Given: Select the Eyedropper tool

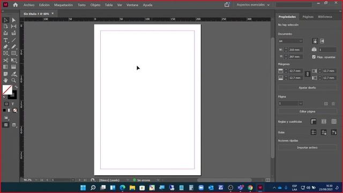Looking at the screenshot, I should tap(14, 74).
